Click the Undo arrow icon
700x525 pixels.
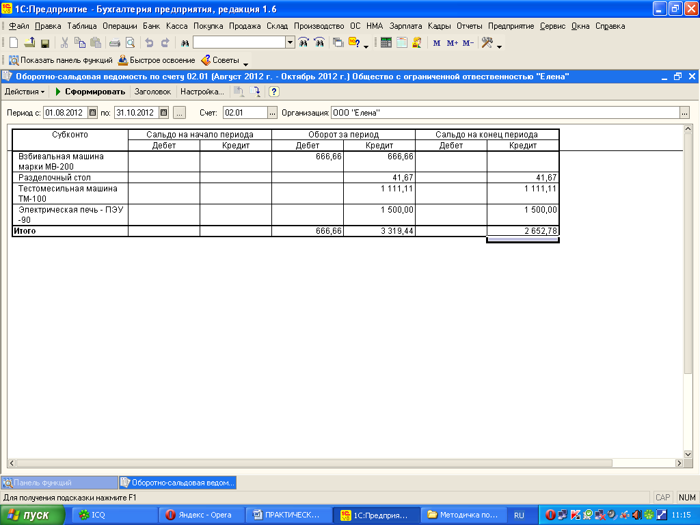(149, 43)
